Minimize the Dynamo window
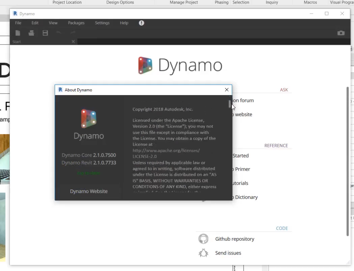Screen dimensions: 354x271 [x=311, y=13]
